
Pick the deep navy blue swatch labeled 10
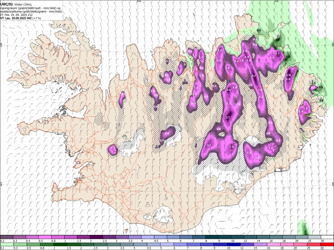point(233,244)
